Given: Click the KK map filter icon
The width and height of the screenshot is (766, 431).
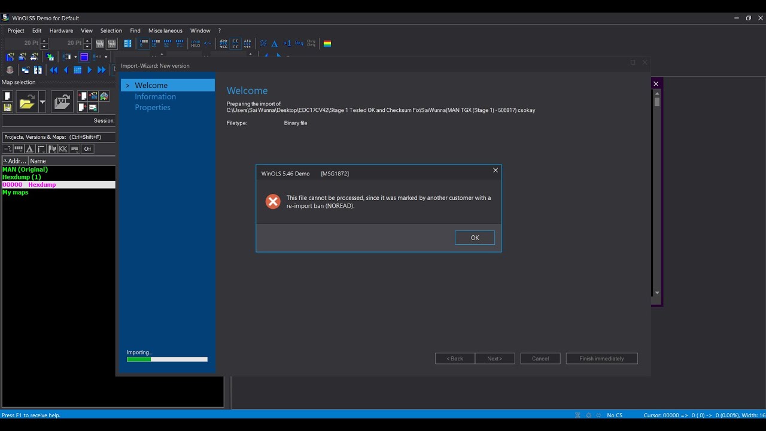Looking at the screenshot, I should (x=63, y=149).
